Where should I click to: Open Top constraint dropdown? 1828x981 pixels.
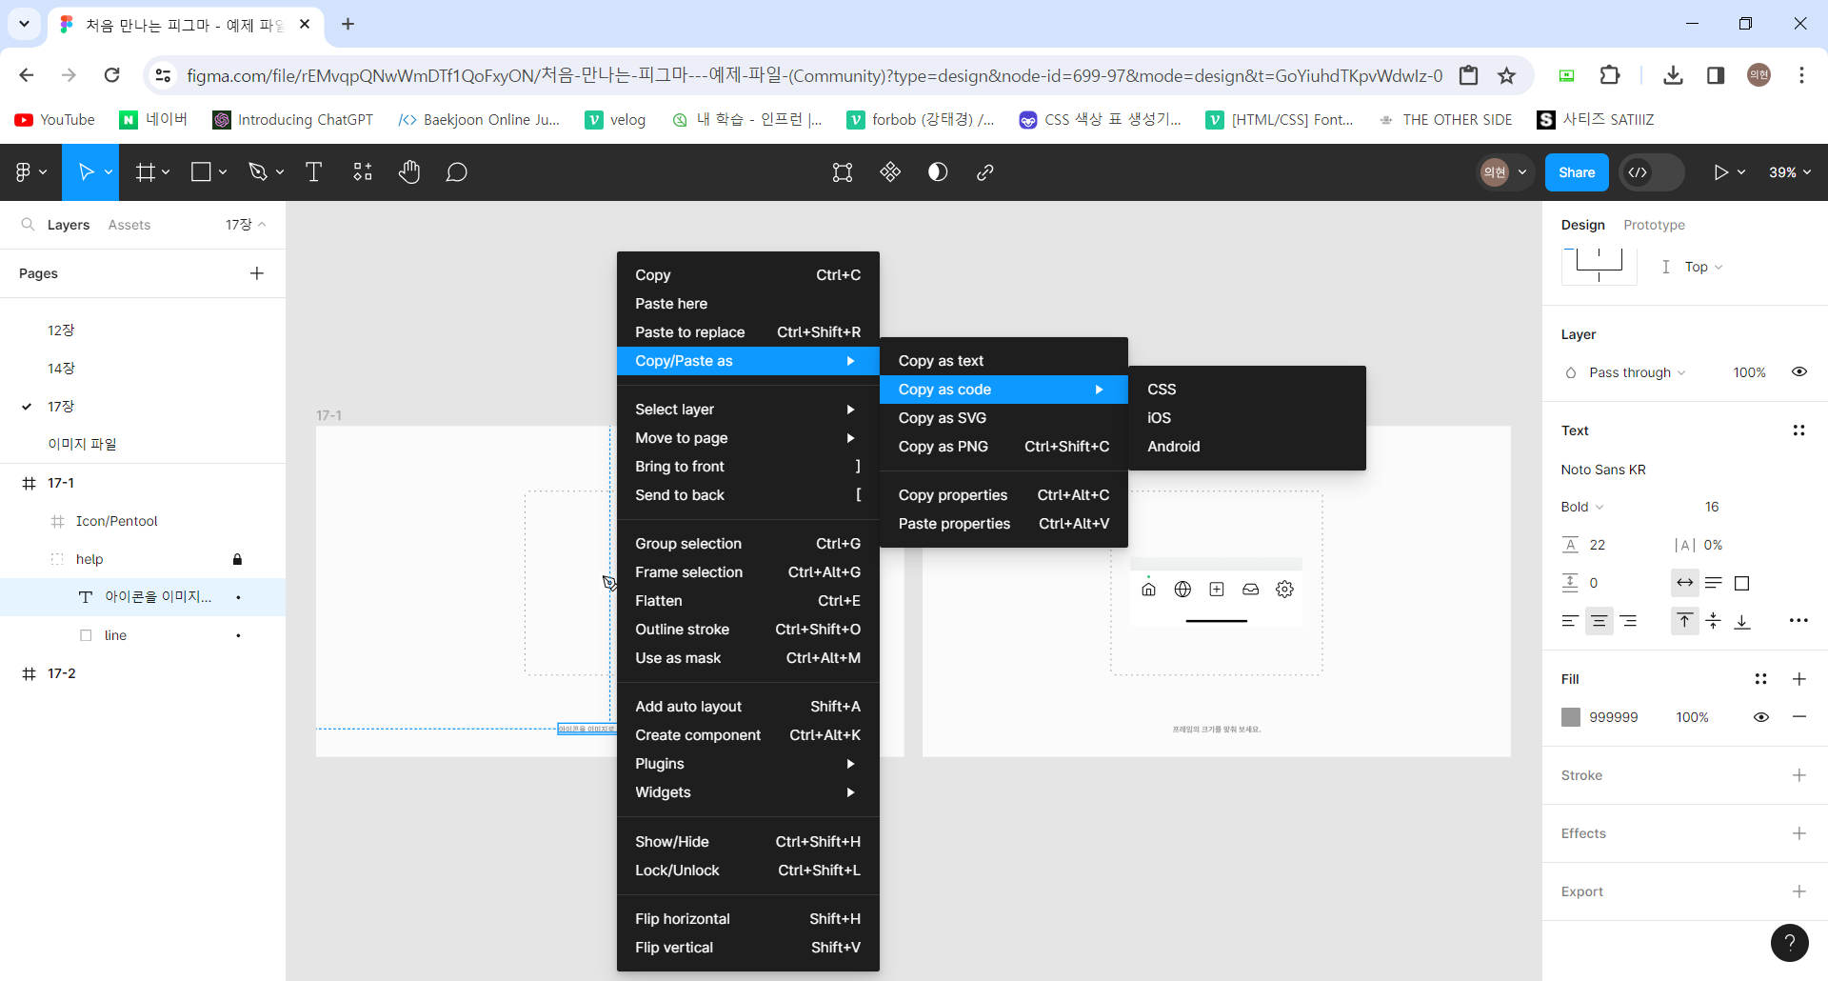tap(1703, 267)
